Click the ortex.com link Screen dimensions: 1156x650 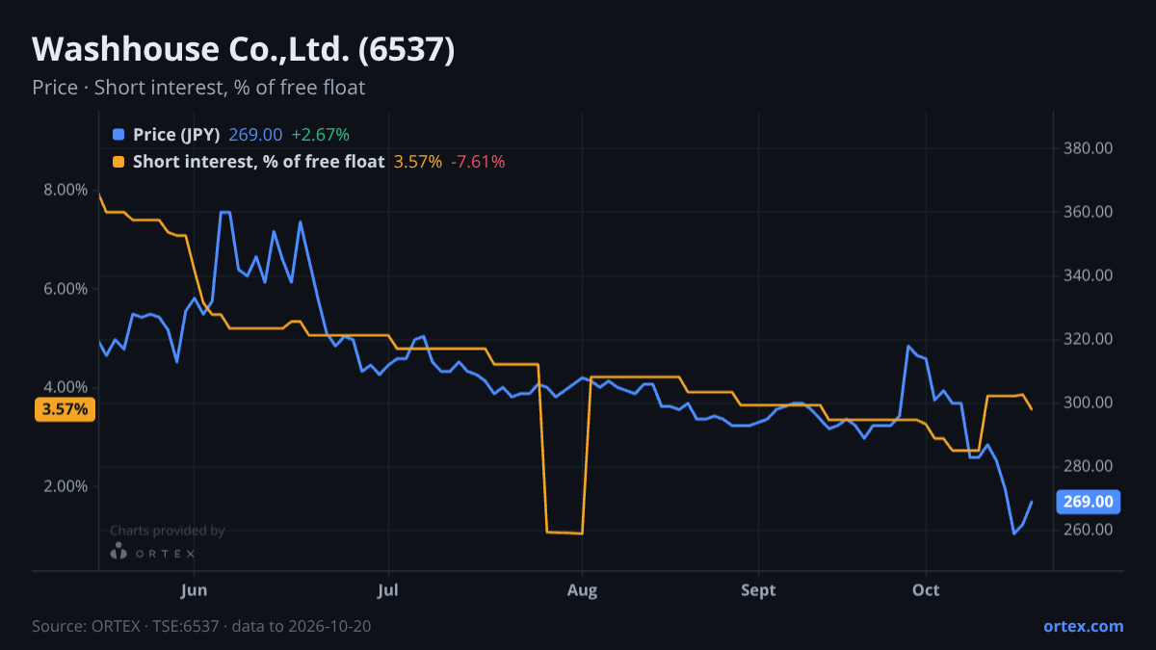1083,626
